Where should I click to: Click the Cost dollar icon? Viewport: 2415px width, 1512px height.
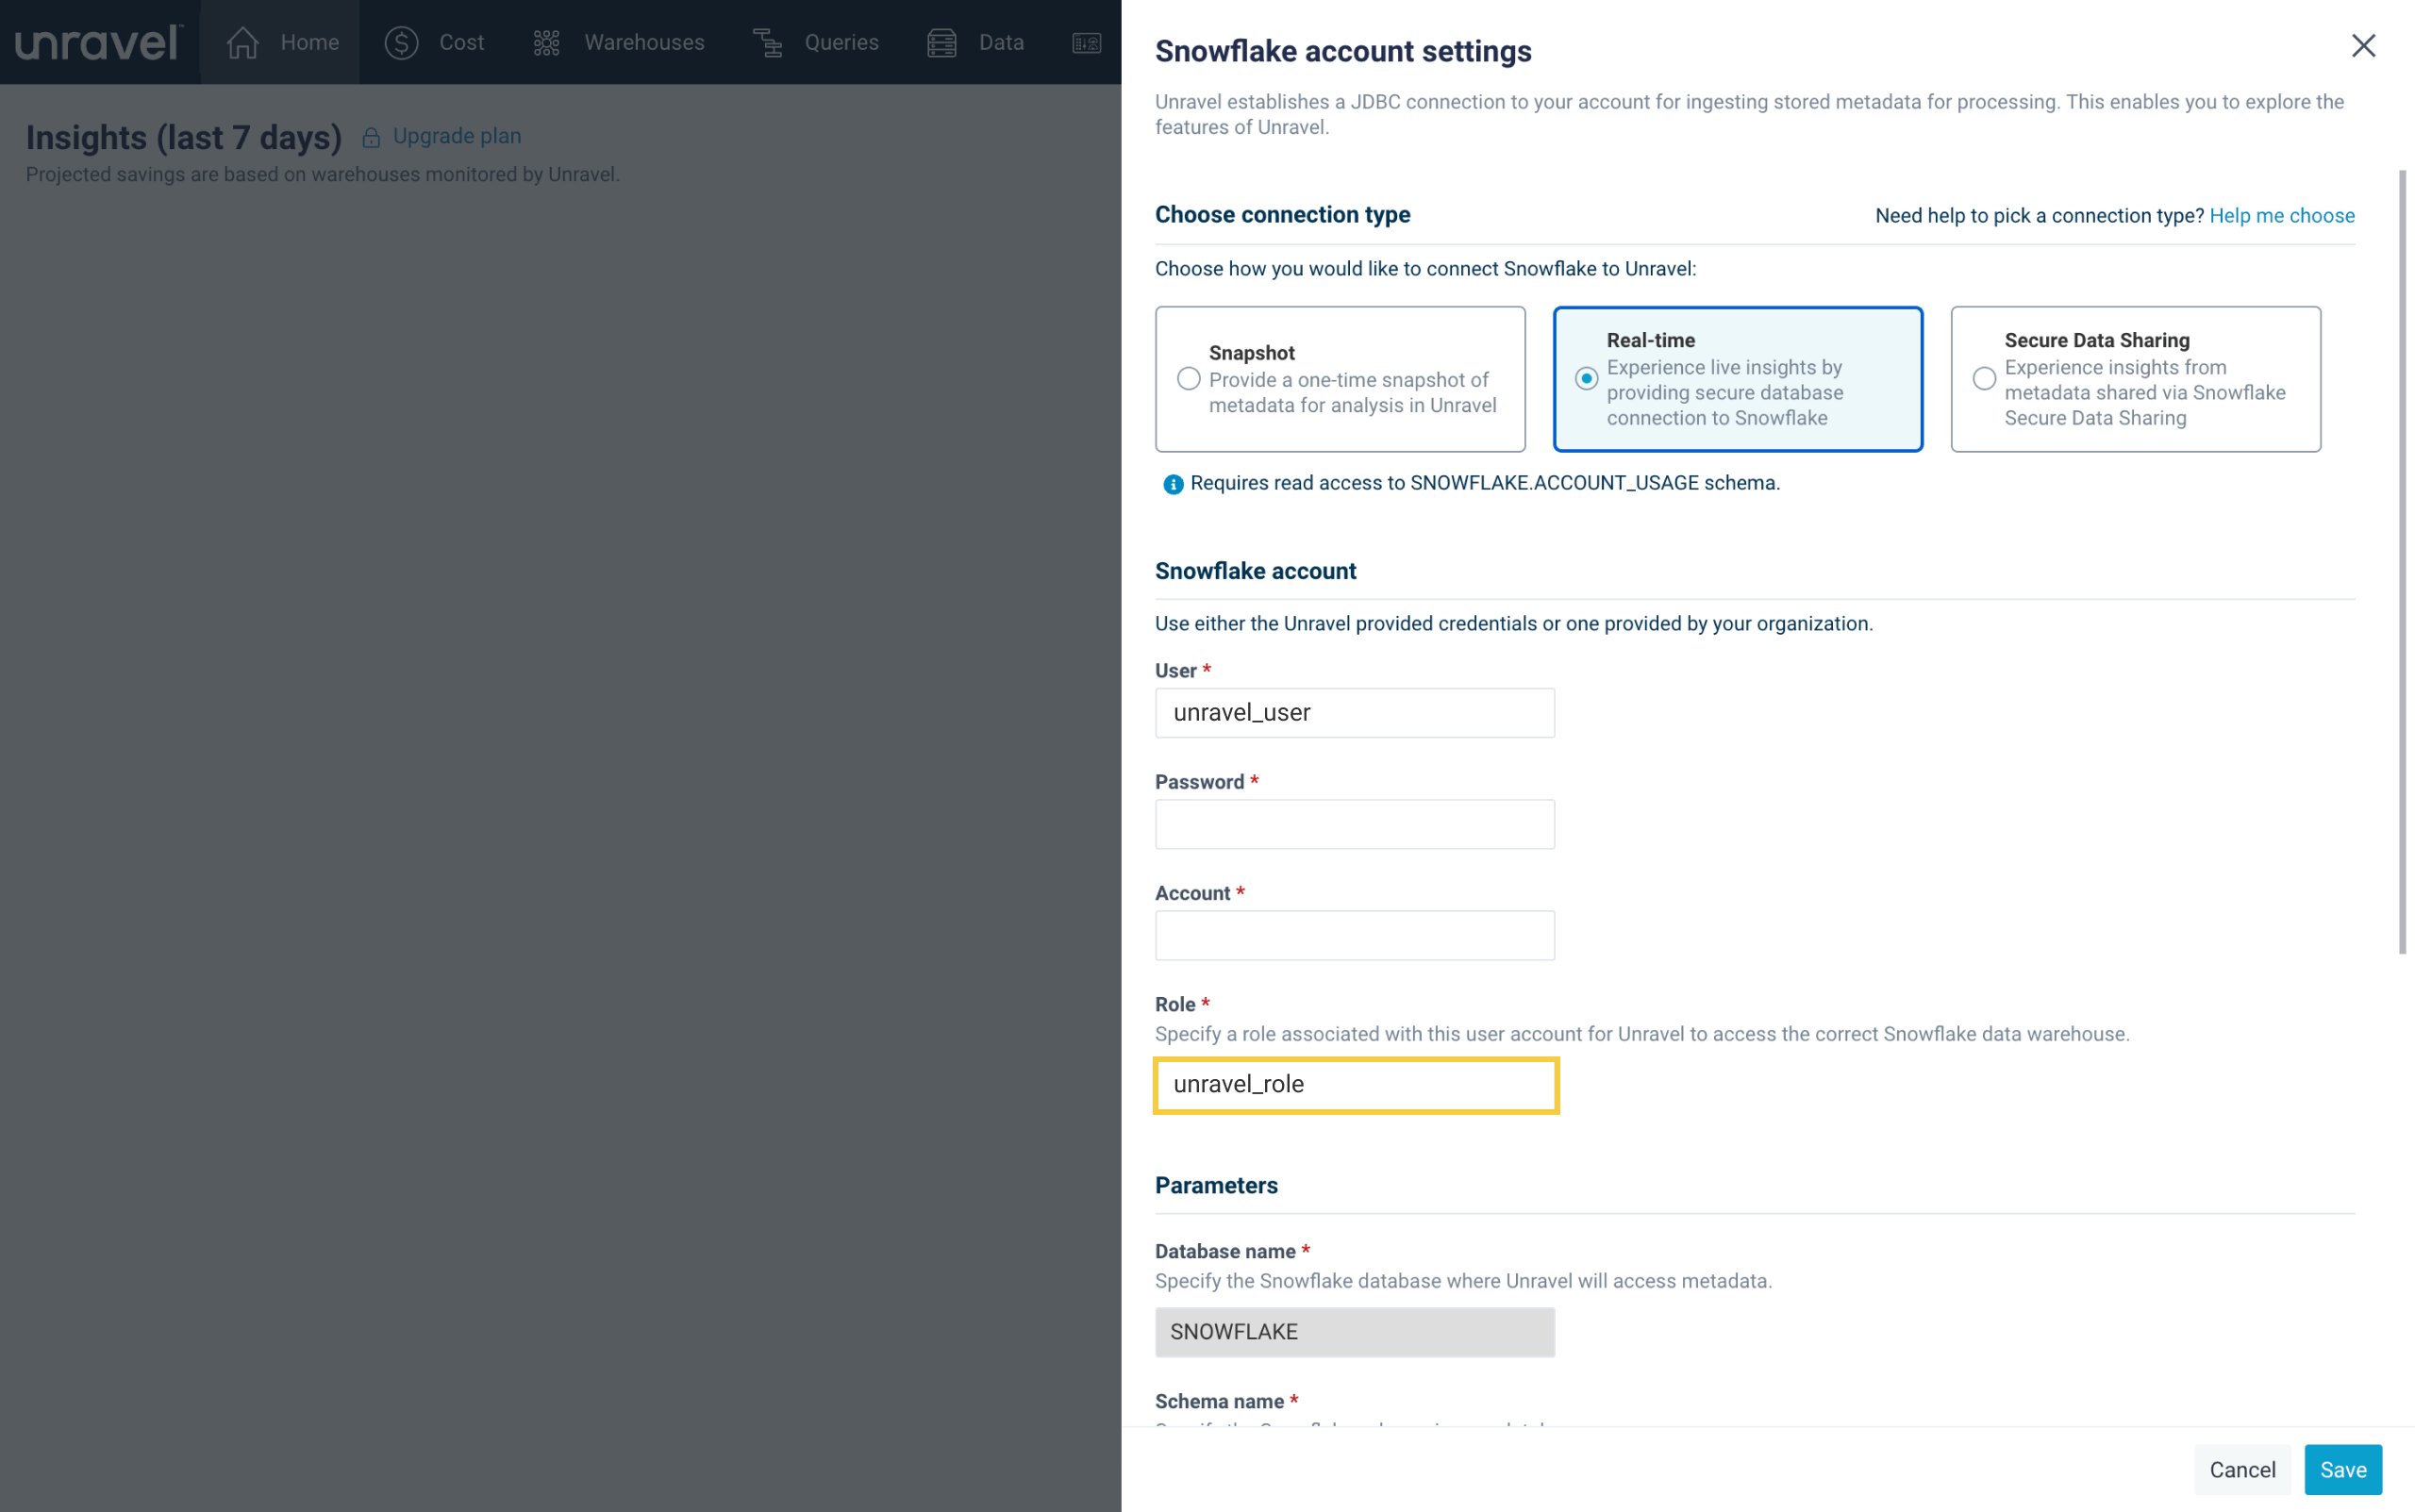(x=401, y=42)
